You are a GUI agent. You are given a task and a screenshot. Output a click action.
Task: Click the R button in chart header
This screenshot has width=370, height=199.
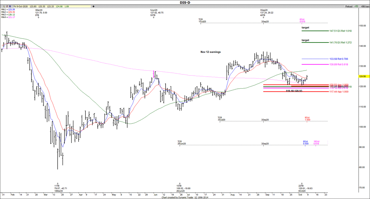[x=10, y=6]
